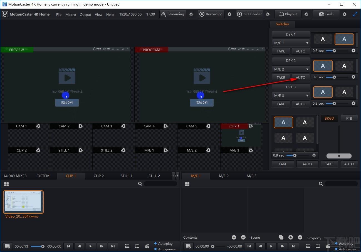This screenshot has width=361, height=252.
Task: Expand DSK 3 M/E 3 source dropdown
Action: coord(291,96)
